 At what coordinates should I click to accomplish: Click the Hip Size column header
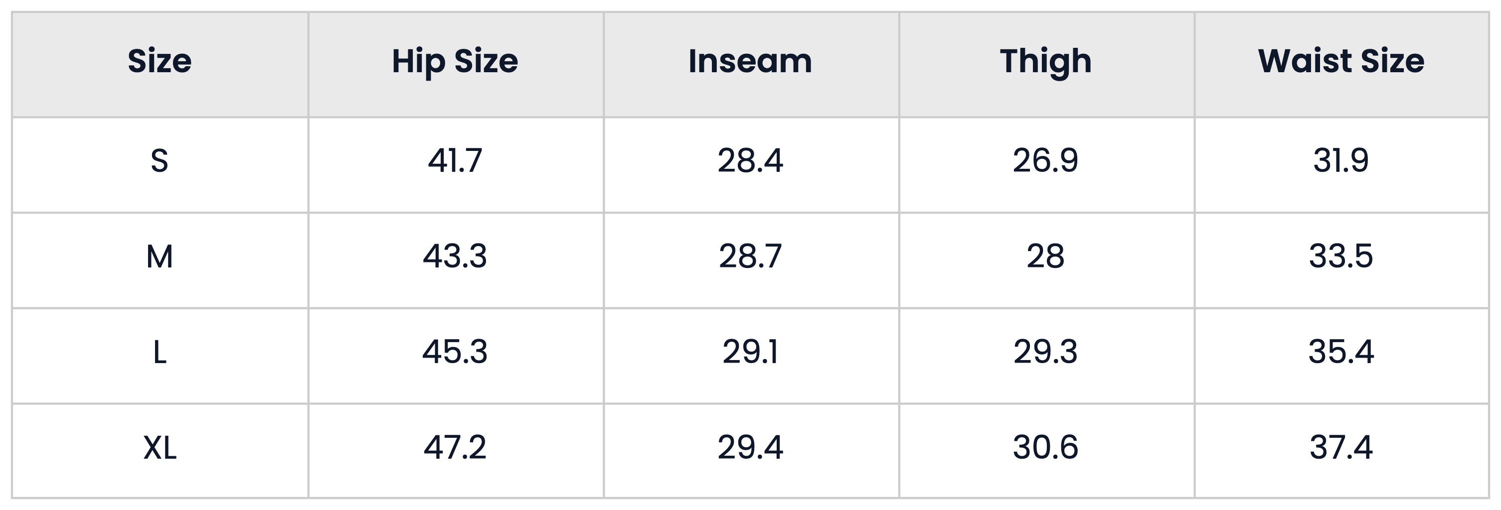455,62
